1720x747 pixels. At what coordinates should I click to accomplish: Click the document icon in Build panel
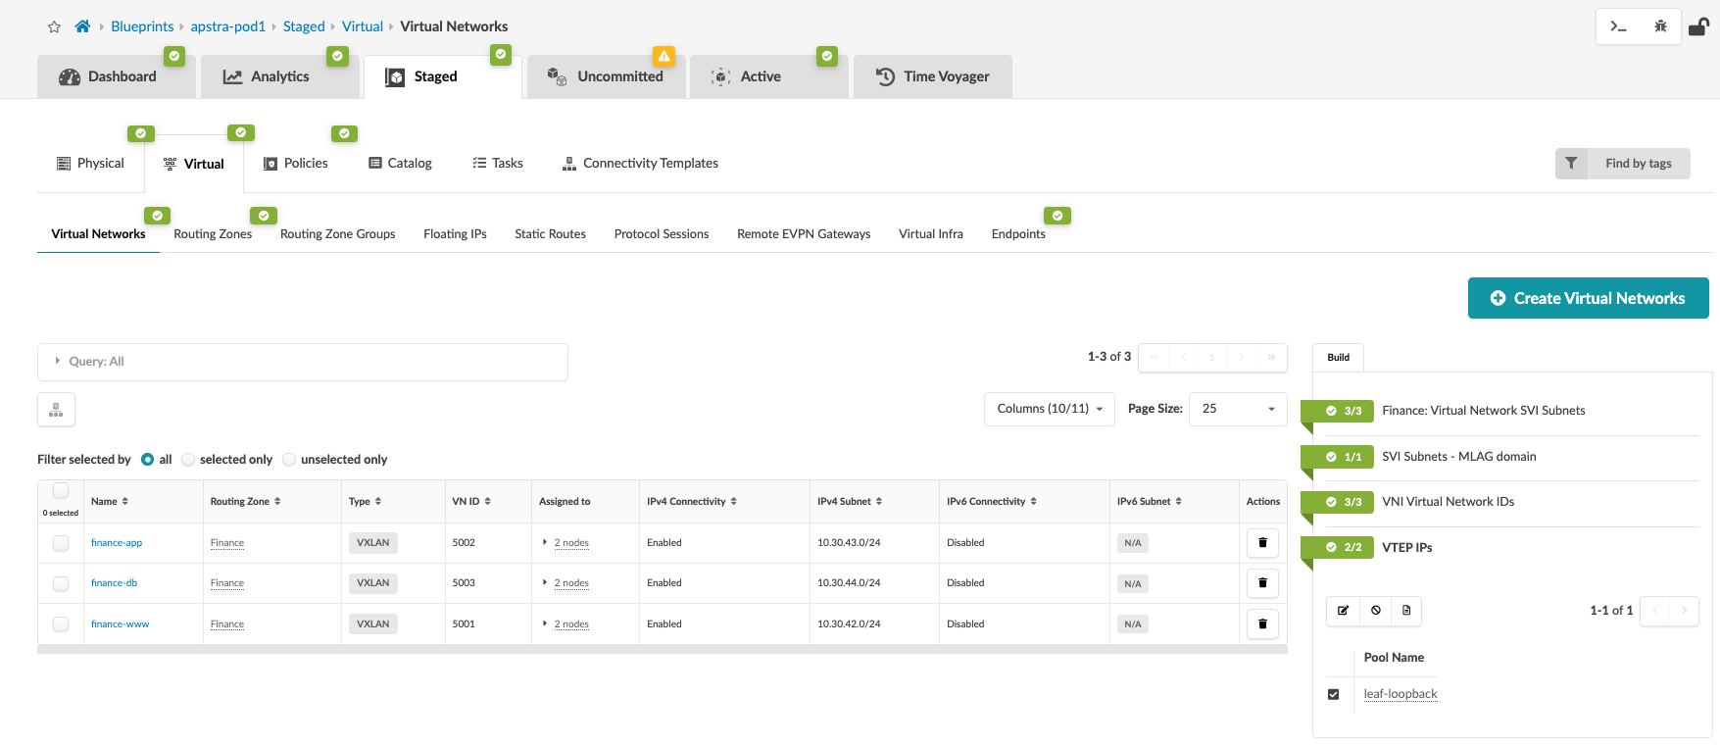[1406, 610]
